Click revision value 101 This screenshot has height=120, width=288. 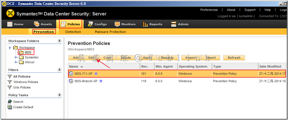[x=144, y=74]
